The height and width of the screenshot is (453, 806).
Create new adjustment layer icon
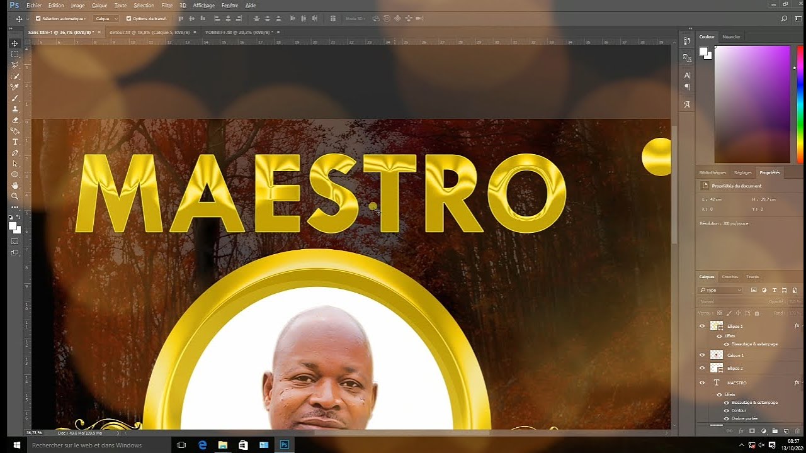[763, 431]
